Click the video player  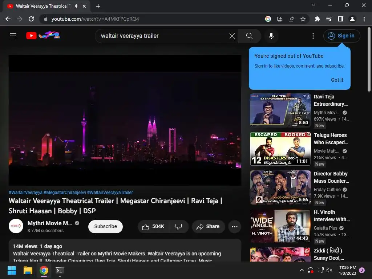coord(125,120)
